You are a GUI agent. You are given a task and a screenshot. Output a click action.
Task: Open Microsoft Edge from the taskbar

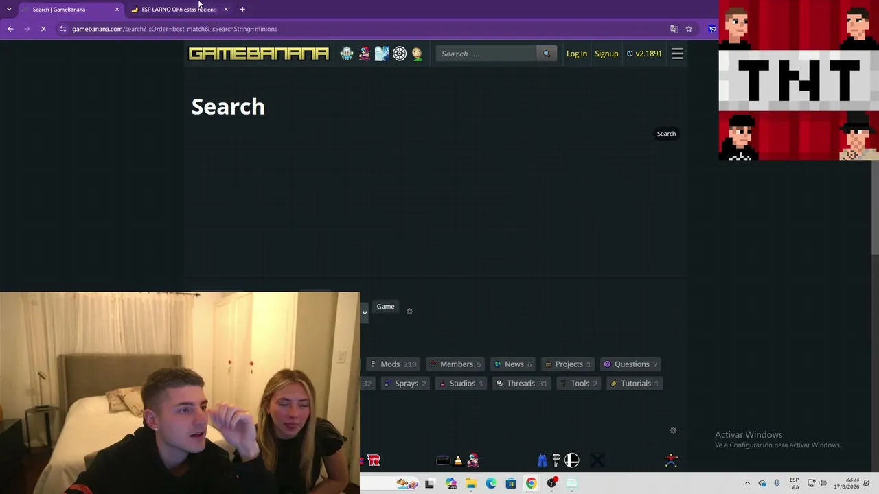(491, 484)
